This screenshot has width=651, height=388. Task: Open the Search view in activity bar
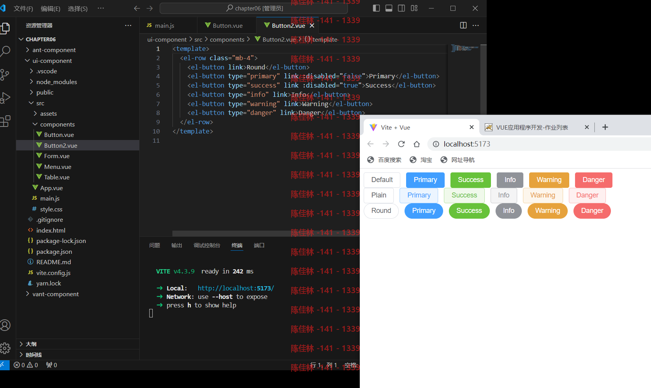pyautogui.click(x=5, y=51)
